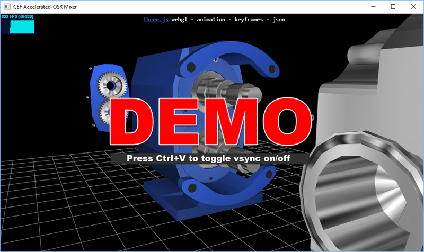424x252 pixels.
Task: Close the CEF Accelerated-OSR Mixer window
Action: pos(413,7)
